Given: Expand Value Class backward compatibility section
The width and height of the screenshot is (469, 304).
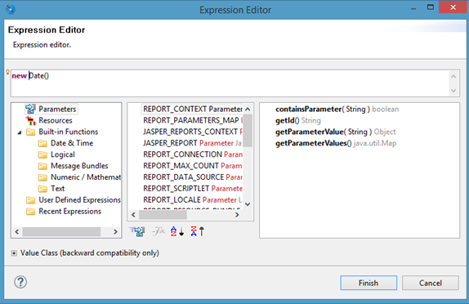Looking at the screenshot, I should [x=14, y=253].
